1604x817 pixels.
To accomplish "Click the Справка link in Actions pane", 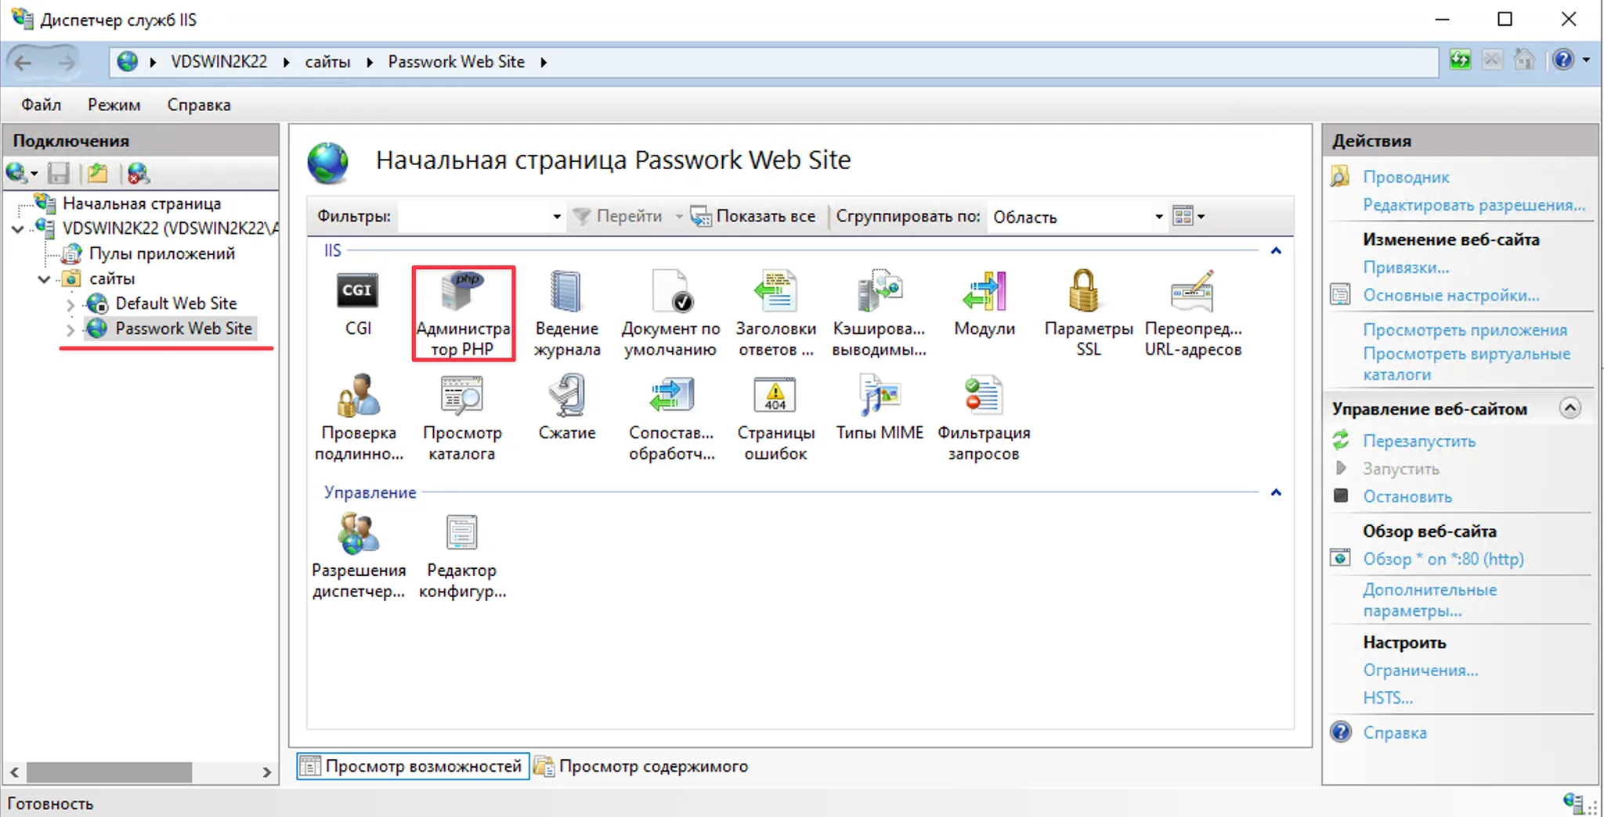I will coord(1394,733).
